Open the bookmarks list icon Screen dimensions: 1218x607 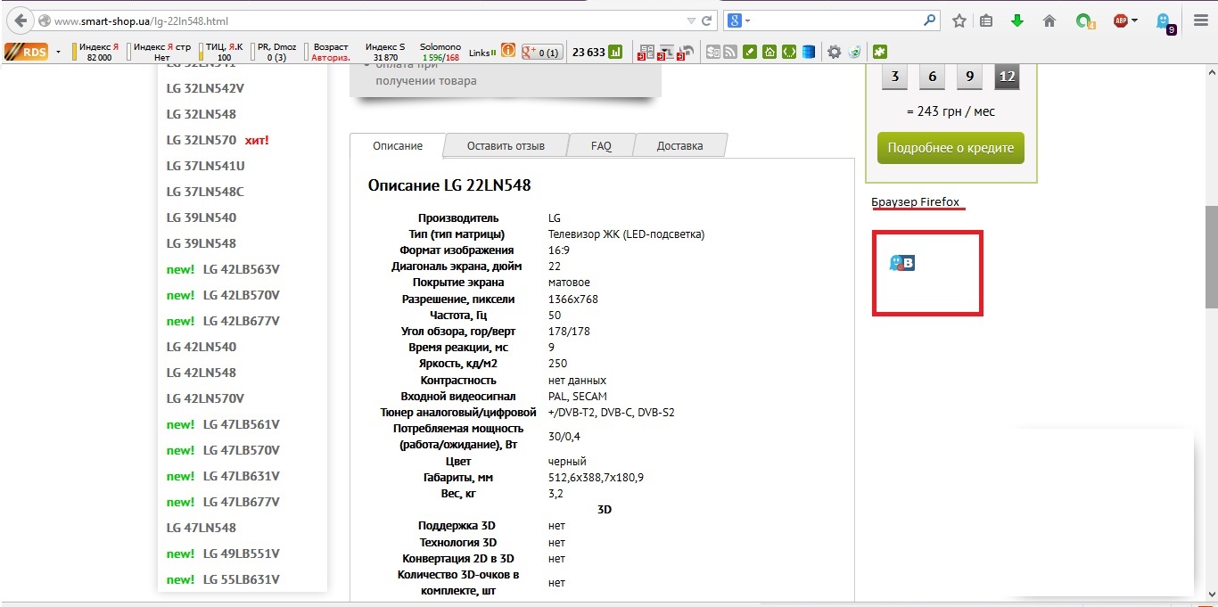pos(986,21)
